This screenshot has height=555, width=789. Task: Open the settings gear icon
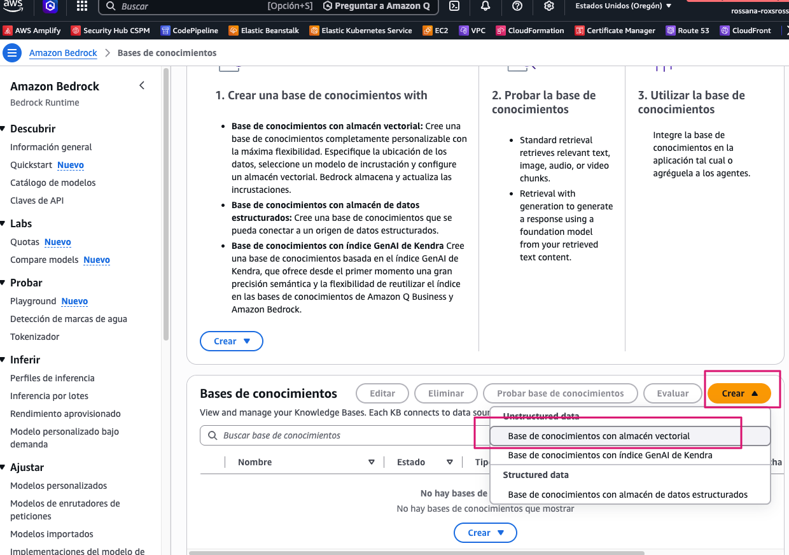tap(549, 6)
